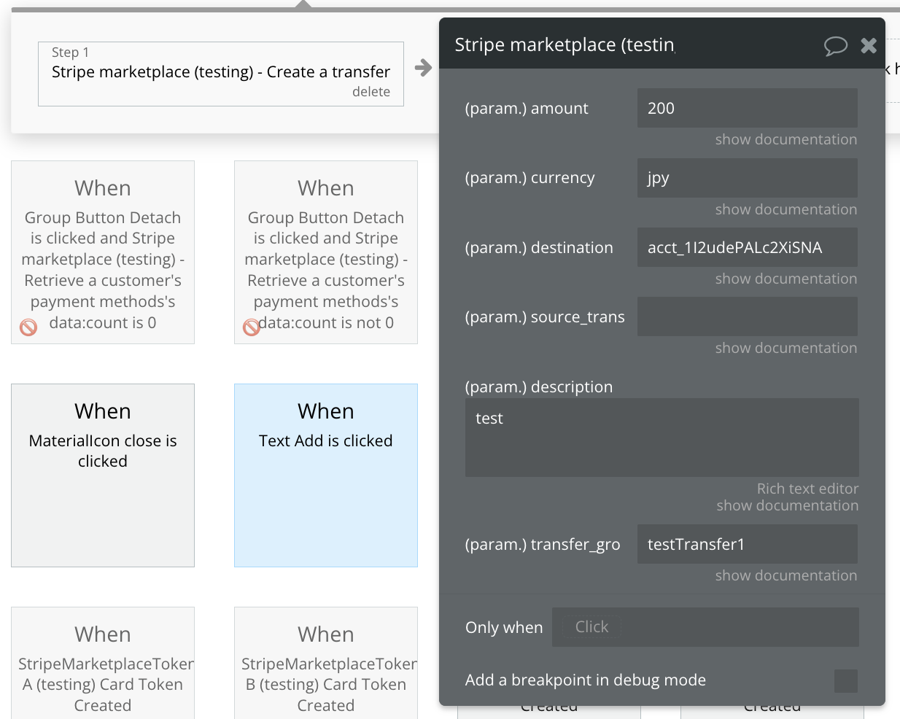Click the empty source_trans input field
900x719 pixels.
[748, 316]
